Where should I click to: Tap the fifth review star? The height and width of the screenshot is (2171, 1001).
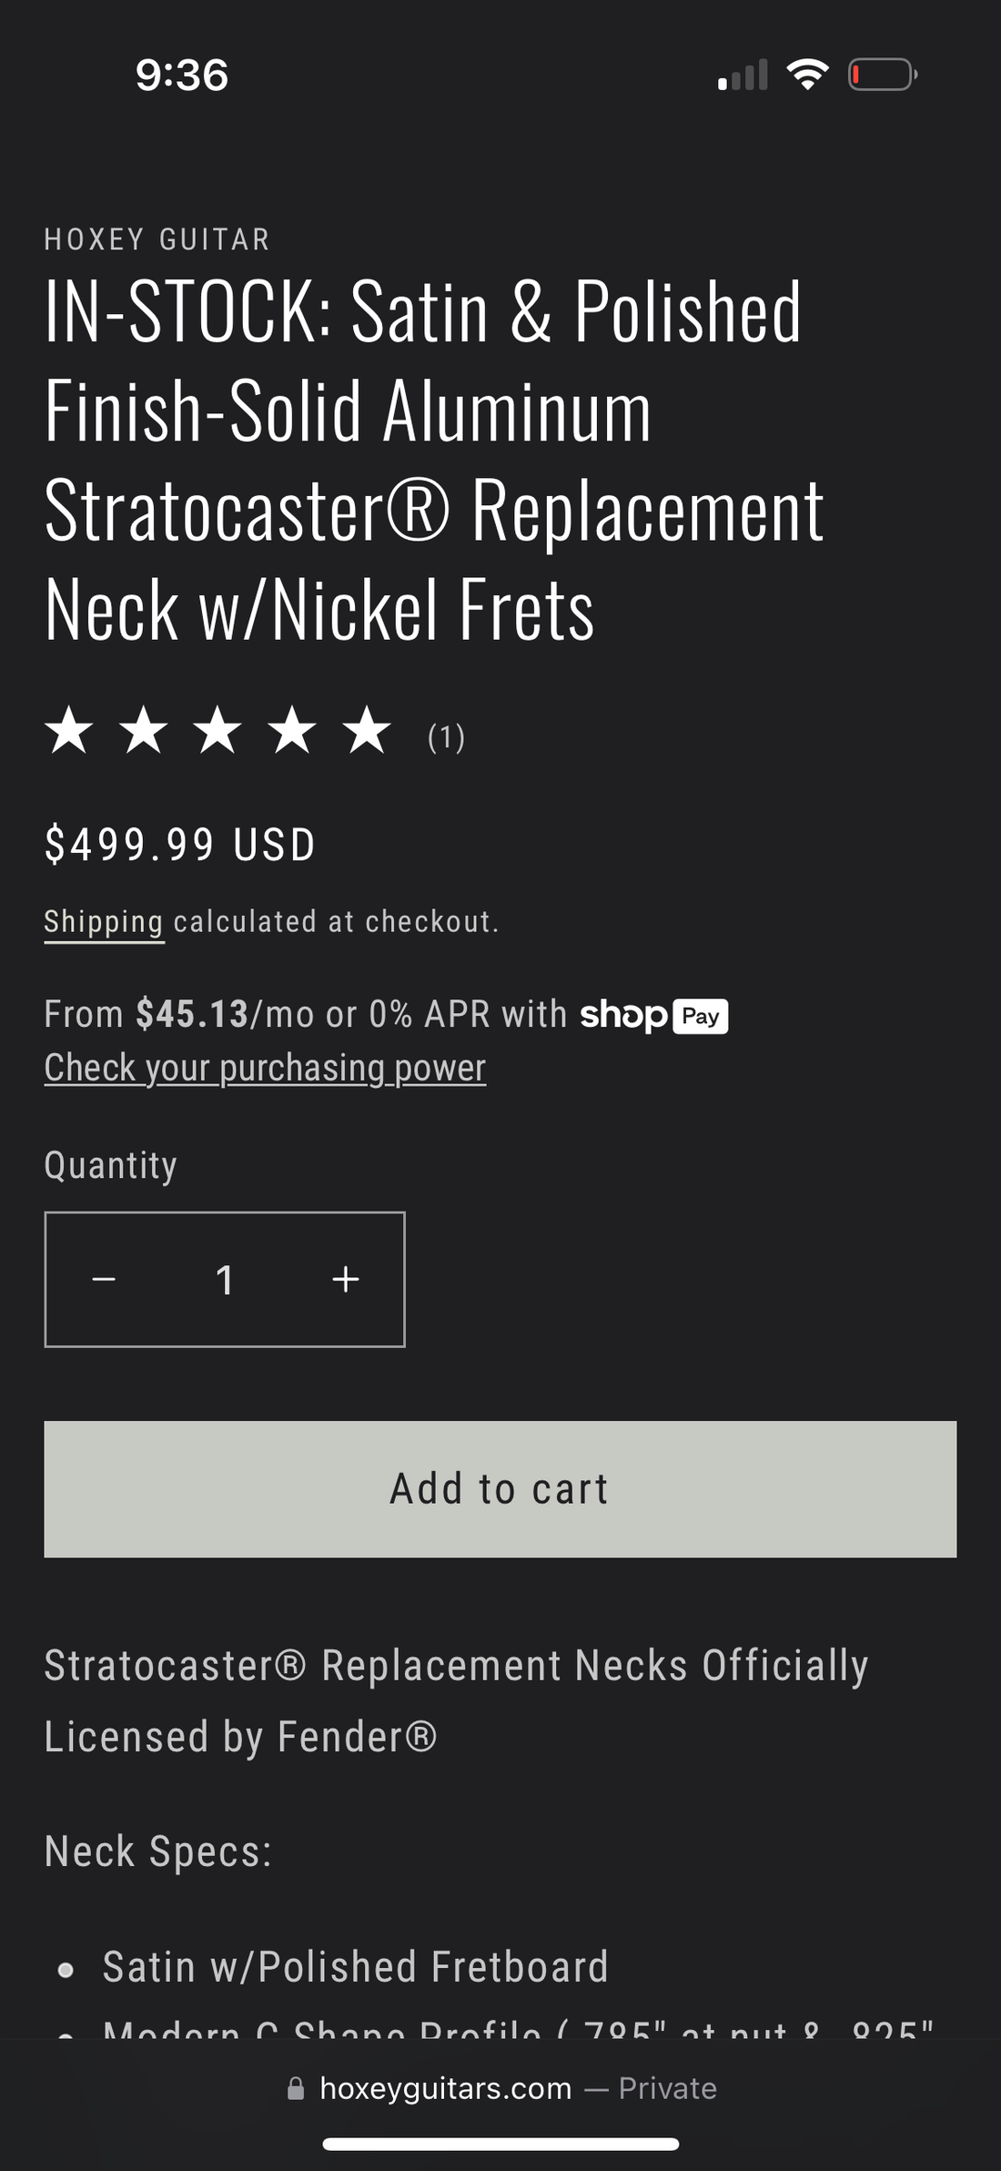tap(368, 731)
